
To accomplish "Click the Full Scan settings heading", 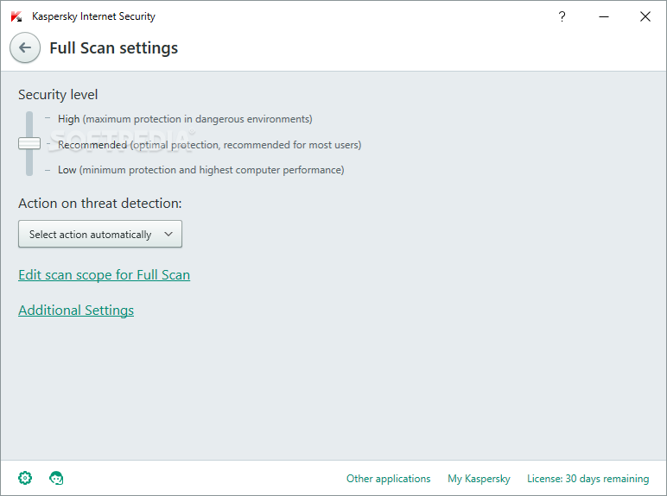I will [x=113, y=48].
